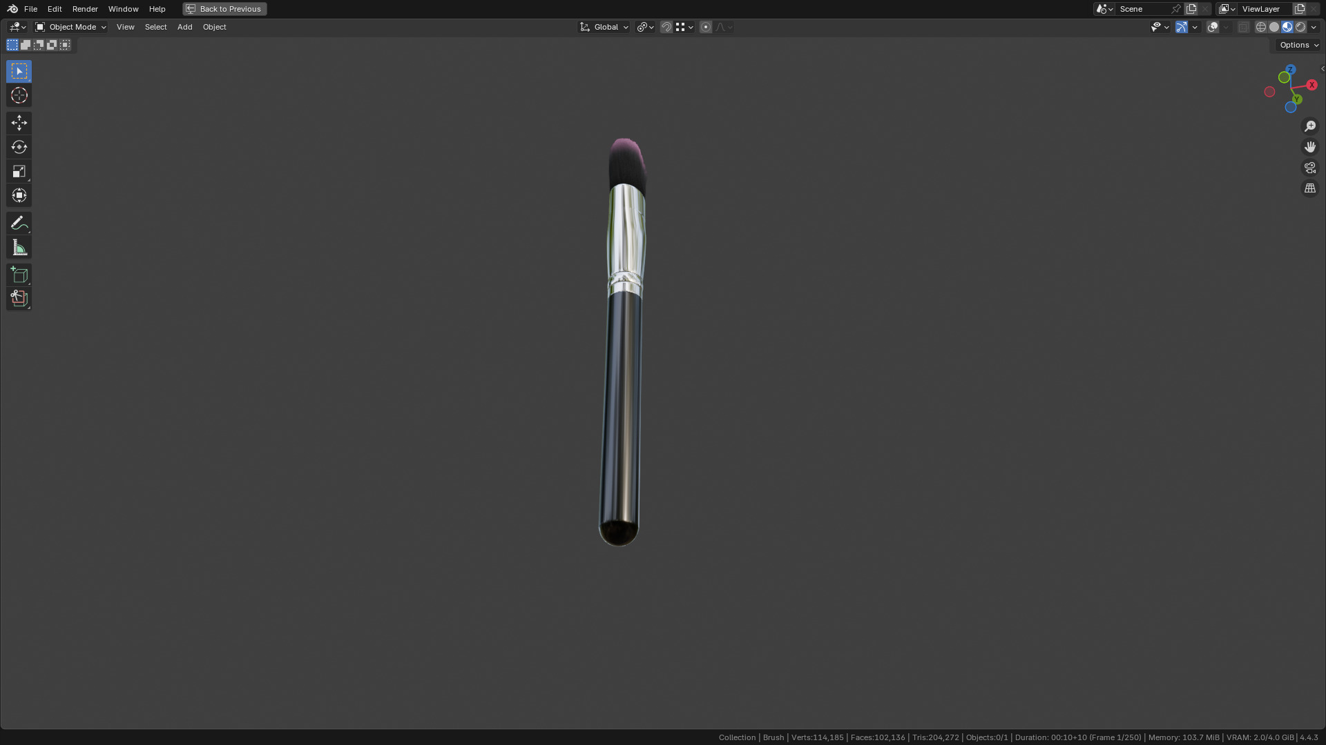
Task: Set selection mode to Subtract
Action: click(39, 45)
